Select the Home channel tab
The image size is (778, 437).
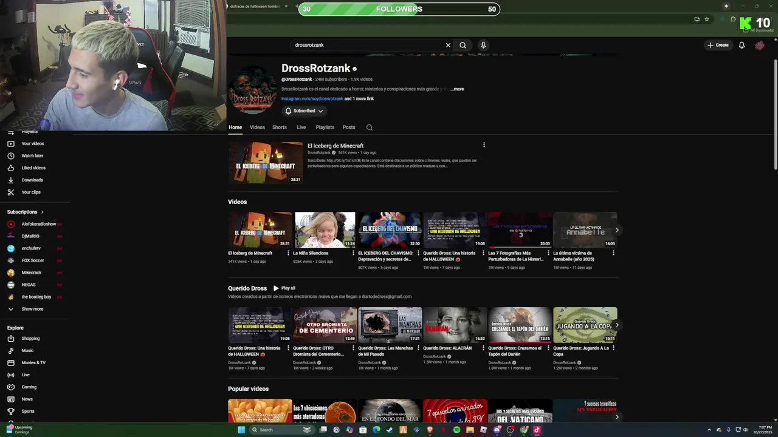pyautogui.click(x=235, y=127)
